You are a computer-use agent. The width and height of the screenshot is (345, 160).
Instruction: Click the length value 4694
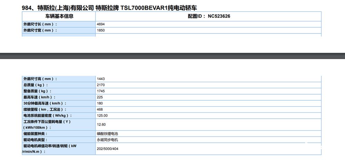coord(101,24)
